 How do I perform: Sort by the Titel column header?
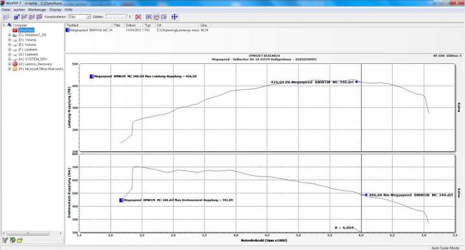point(118,25)
